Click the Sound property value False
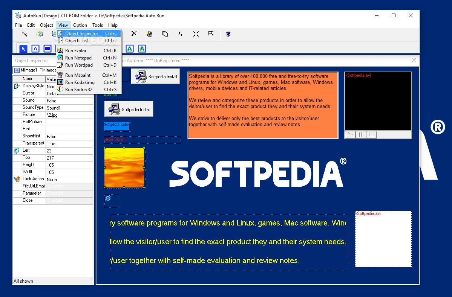The width and height of the screenshot is (452, 297). point(69,101)
